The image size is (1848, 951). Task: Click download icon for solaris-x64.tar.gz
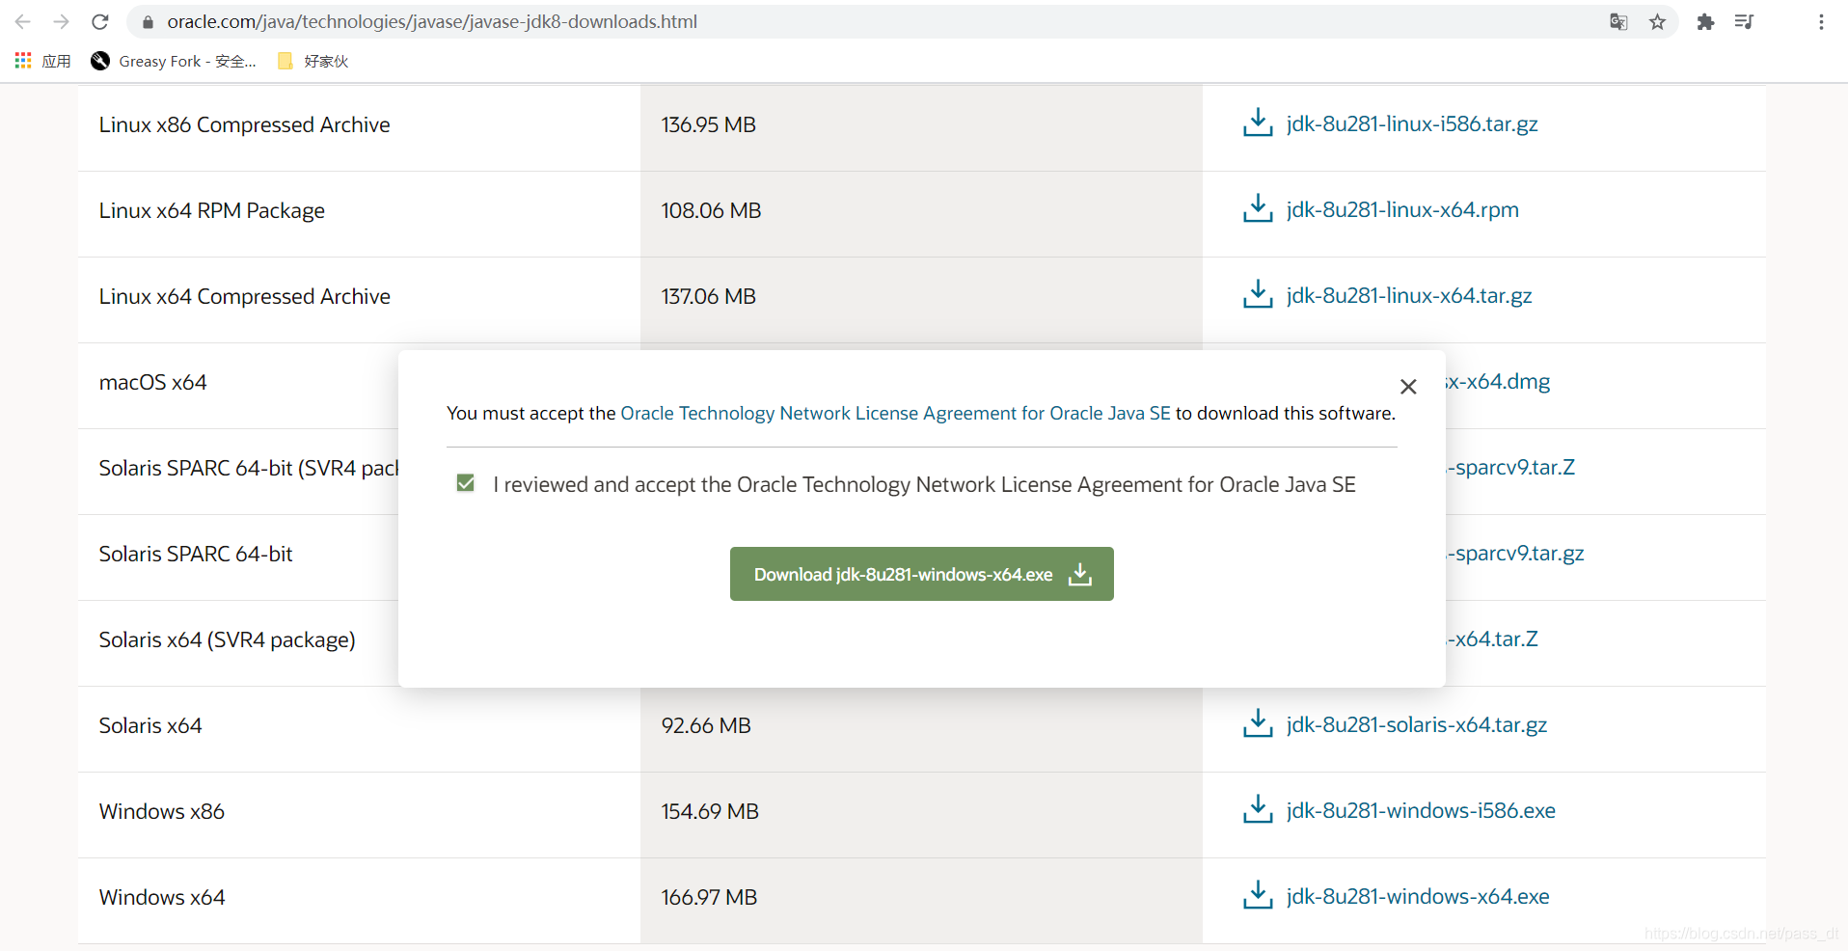1258,724
